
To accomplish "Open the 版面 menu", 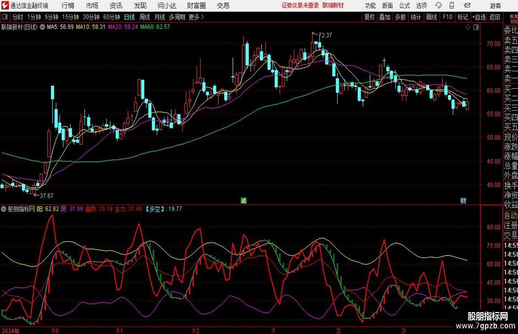I will [x=387, y=5].
